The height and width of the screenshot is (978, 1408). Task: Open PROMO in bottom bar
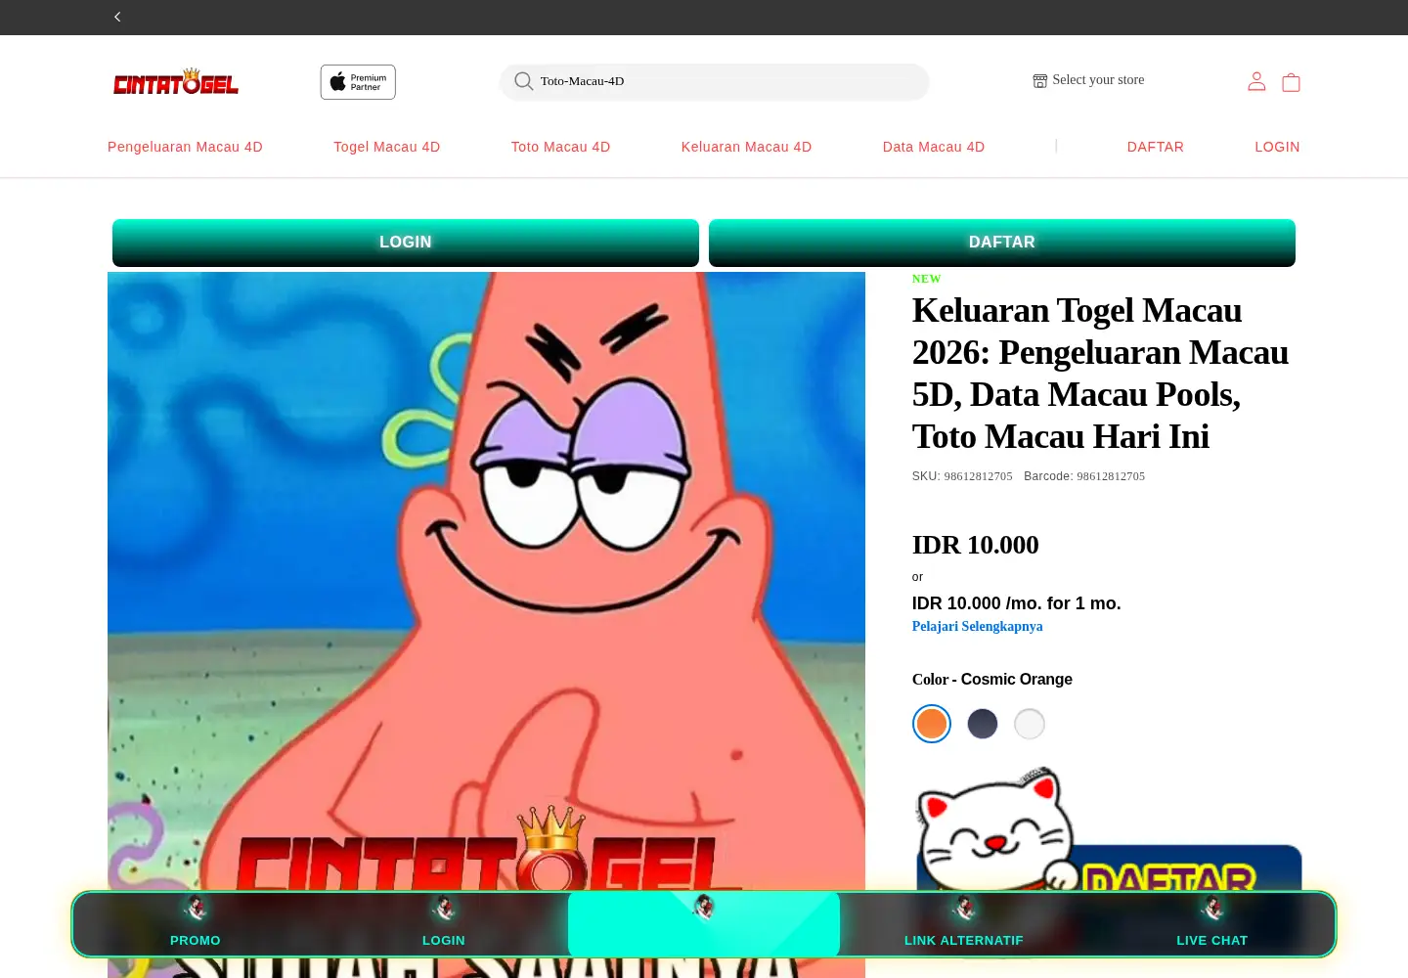196,924
